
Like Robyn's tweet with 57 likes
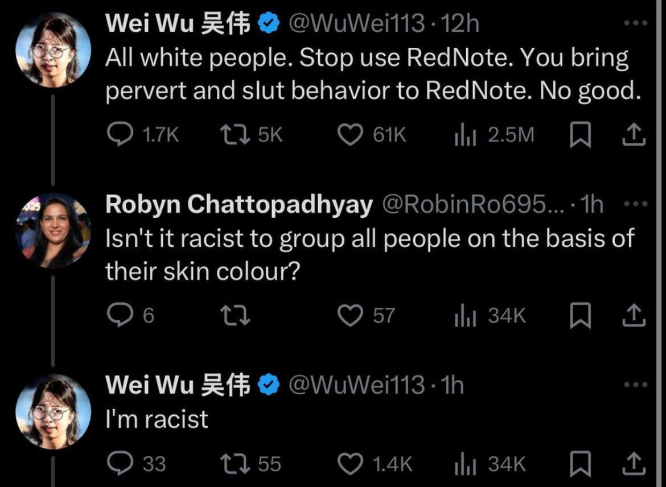click(350, 316)
